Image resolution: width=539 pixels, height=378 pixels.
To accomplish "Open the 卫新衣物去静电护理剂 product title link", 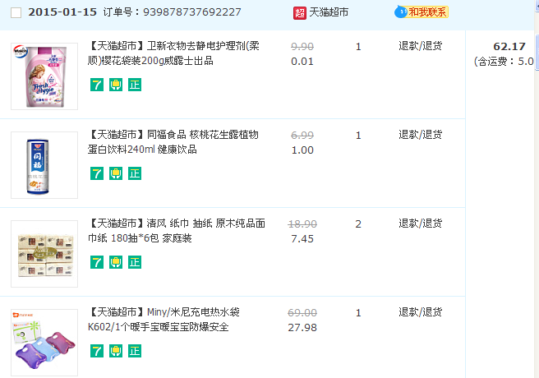I will click(x=174, y=53).
